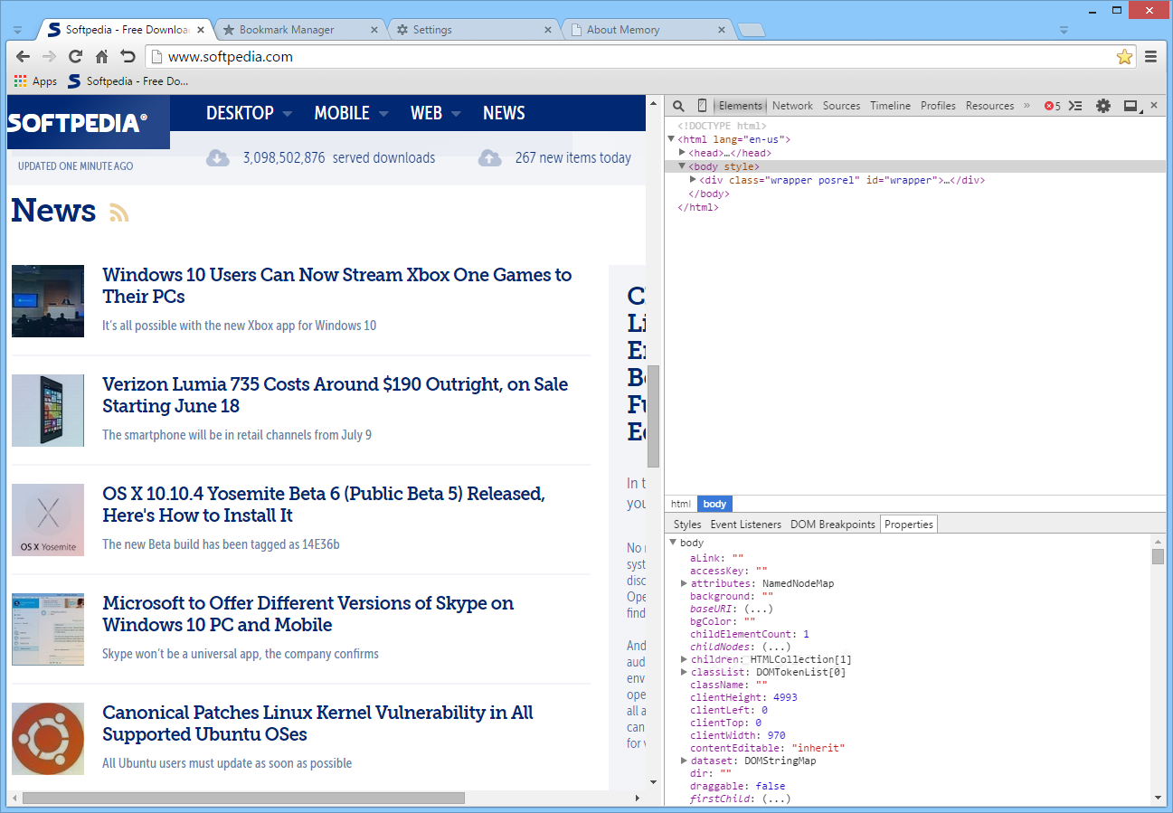This screenshot has height=813, width=1173.
Task: Click the OS X Yosemite article thumbnail
Action: coord(48,519)
